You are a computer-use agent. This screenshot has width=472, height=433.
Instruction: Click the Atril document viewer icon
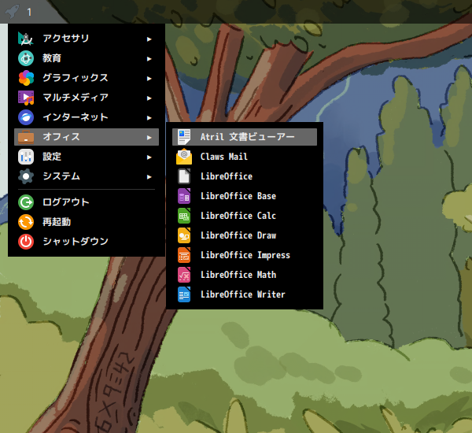pyautogui.click(x=184, y=137)
